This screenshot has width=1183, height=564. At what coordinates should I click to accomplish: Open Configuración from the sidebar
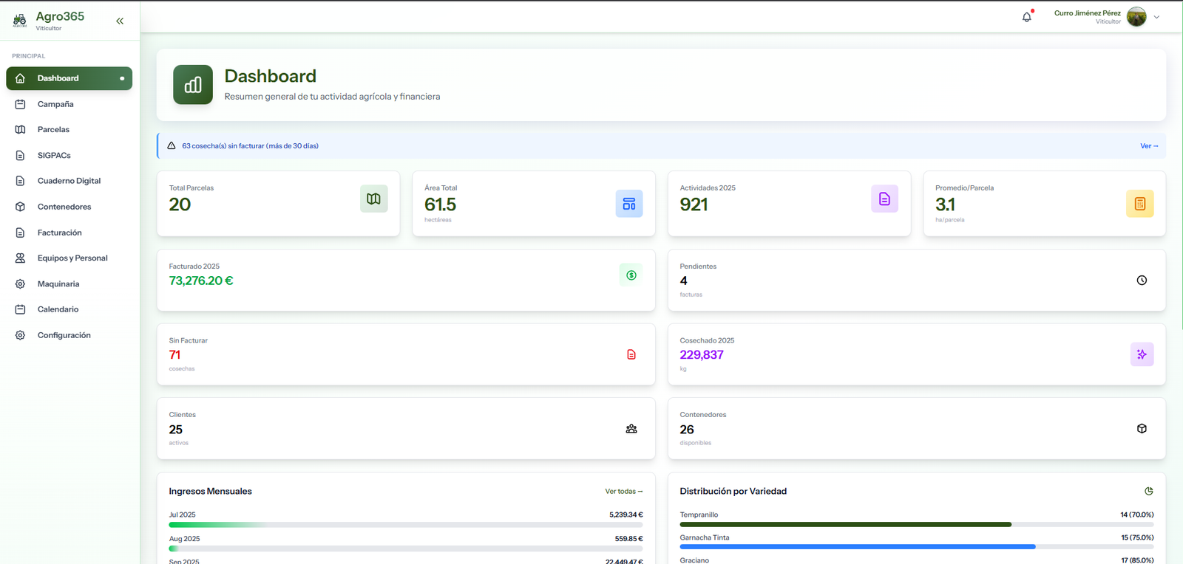pyautogui.click(x=64, y=335)
